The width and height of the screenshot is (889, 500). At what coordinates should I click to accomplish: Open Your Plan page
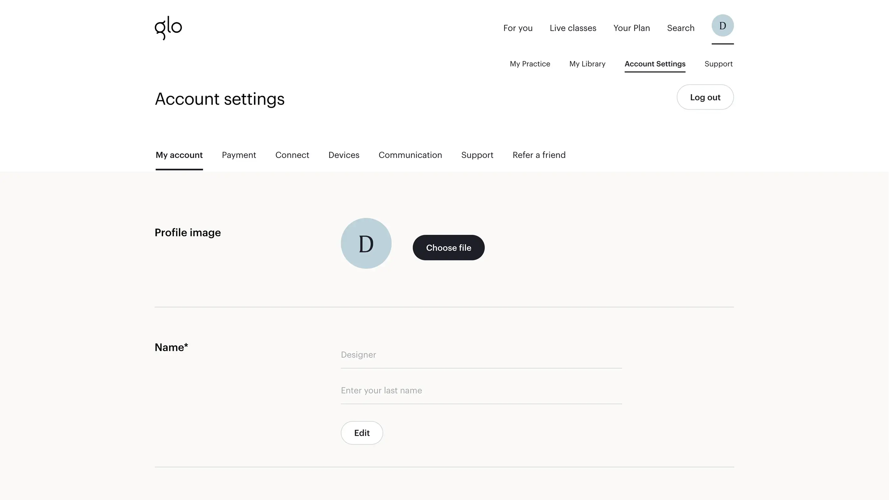click(632, 28)
